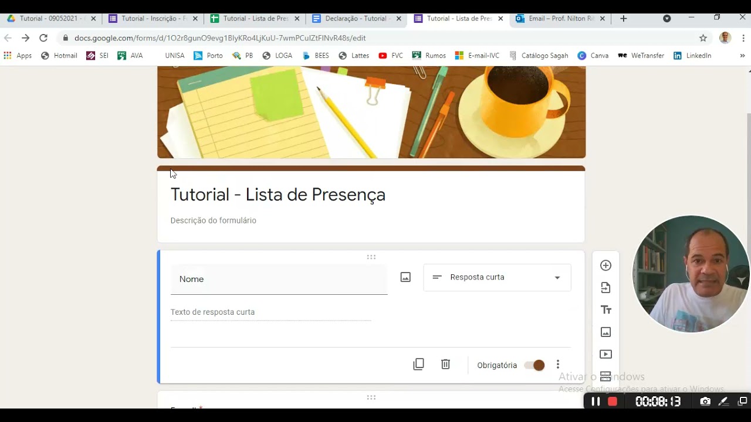Open more options for Nome question
This screenshot has width=751, height=422.
point(557,365)
